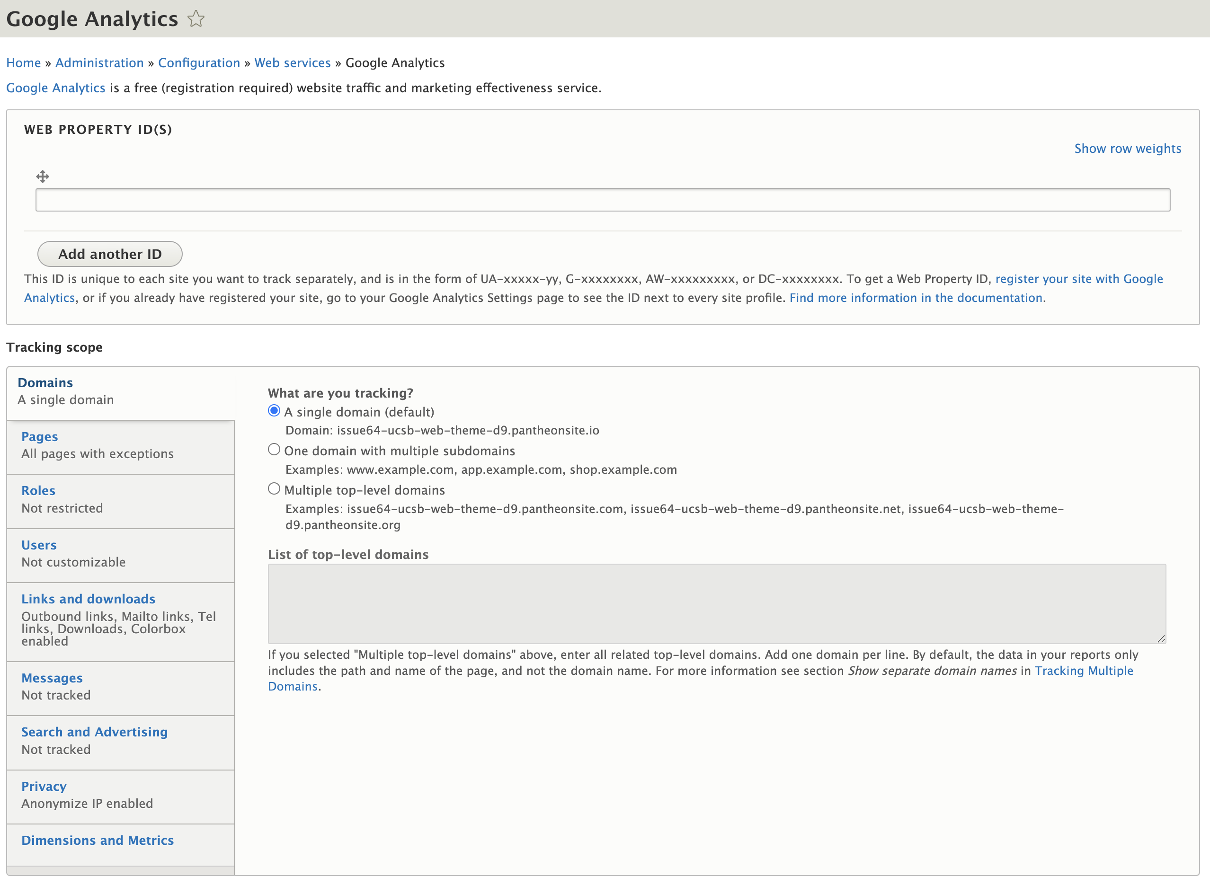Open register your site with Google Analytics link
This screenshot has width=1210, height=886.
[x=1079, y=279]
